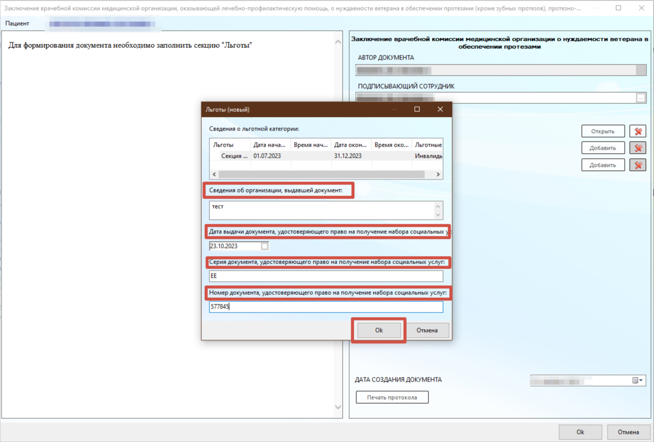Viewport: 654px width, 442px height.
Task: Maximize the main Заключение врачебной комиссии window
Action: [618, 8]
